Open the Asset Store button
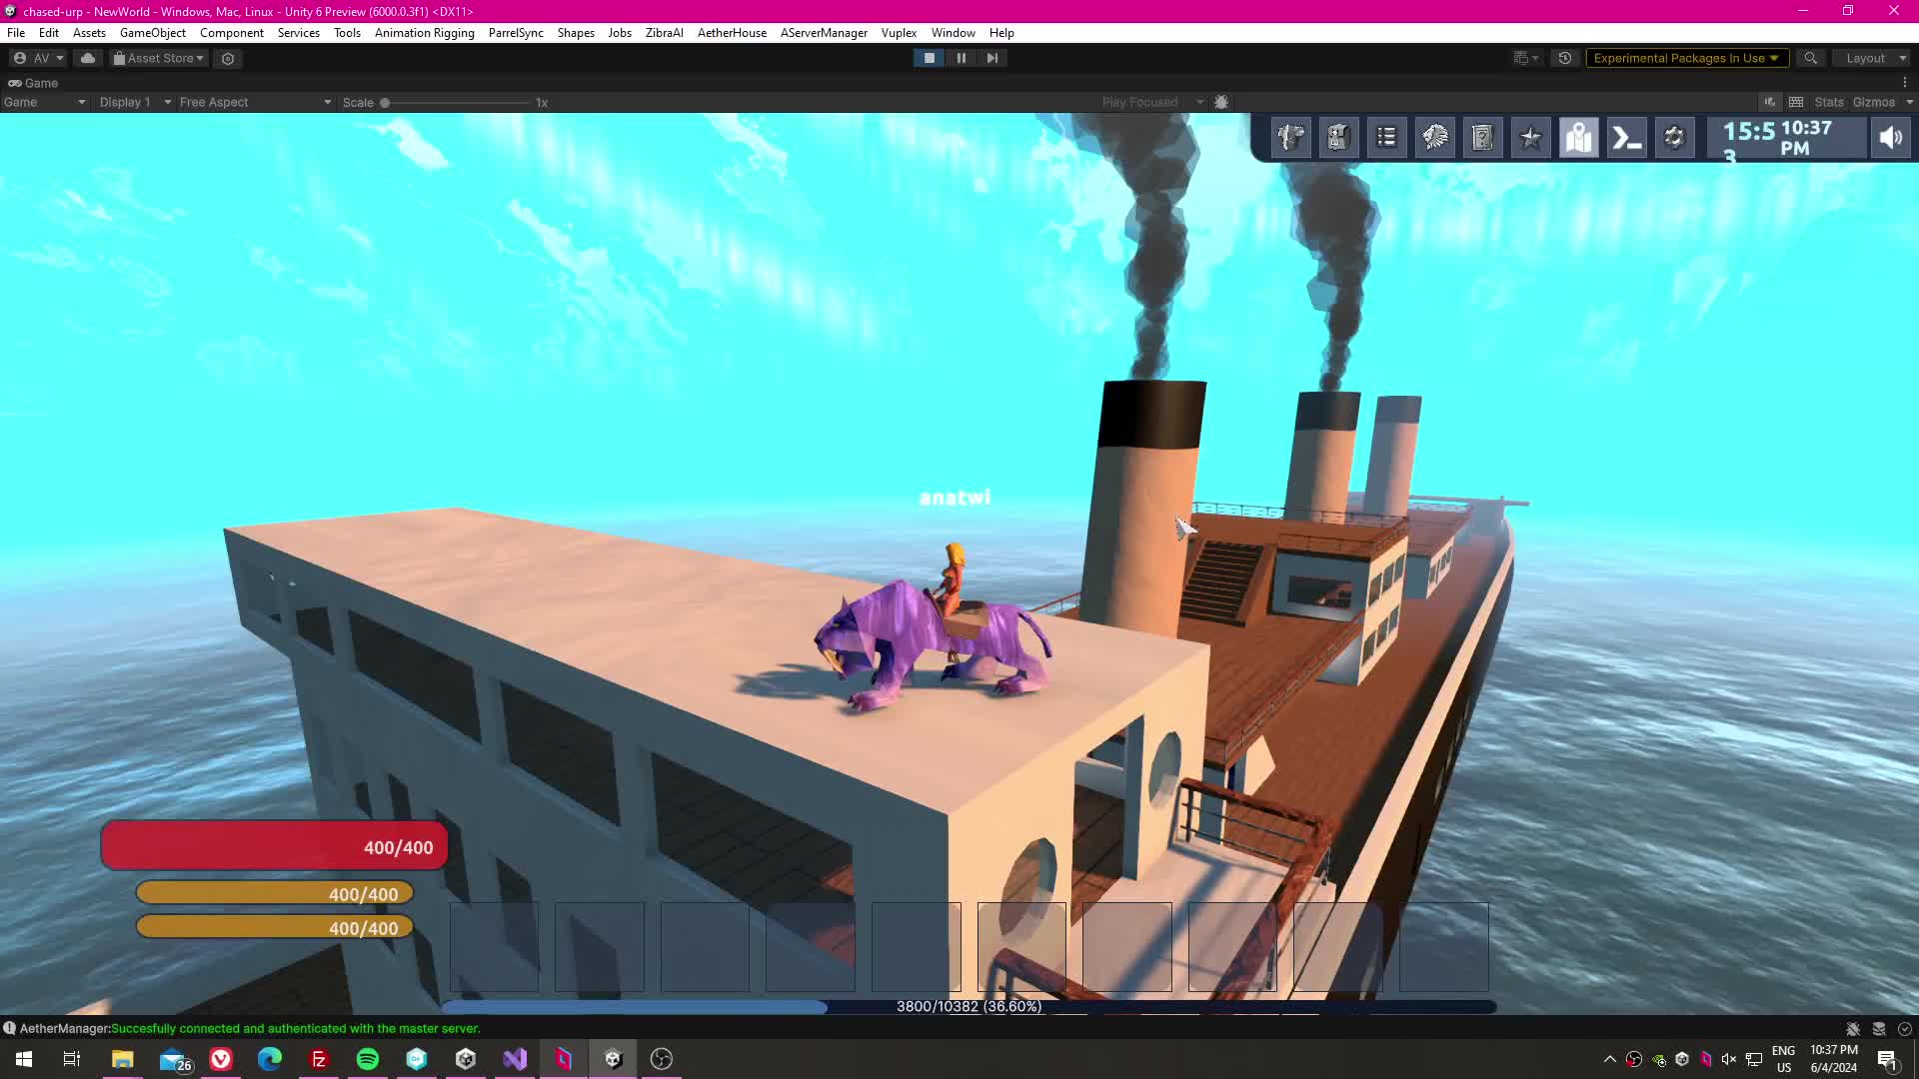Screen dimensions: 1919x1079 [159, 58]
